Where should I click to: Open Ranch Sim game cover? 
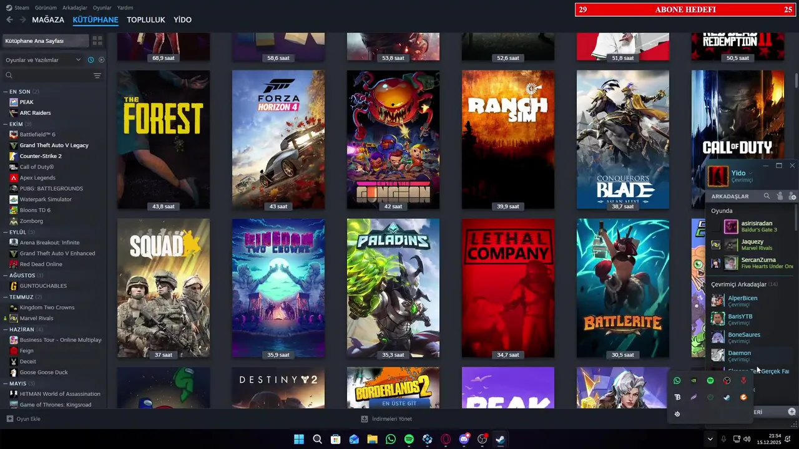(x=508, y=140)
